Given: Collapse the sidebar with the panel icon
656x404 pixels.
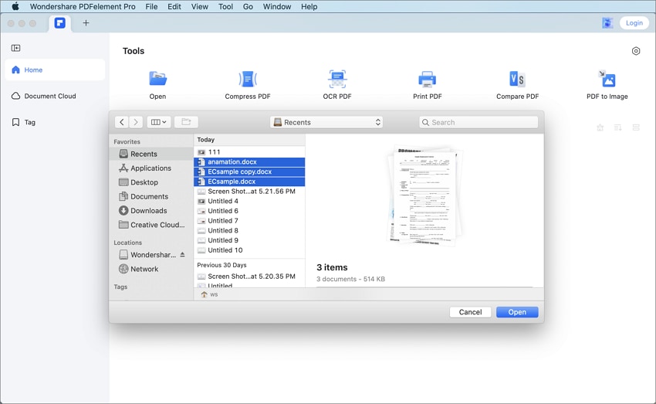Looking at the screenshot, I should [x=16, y=48].
